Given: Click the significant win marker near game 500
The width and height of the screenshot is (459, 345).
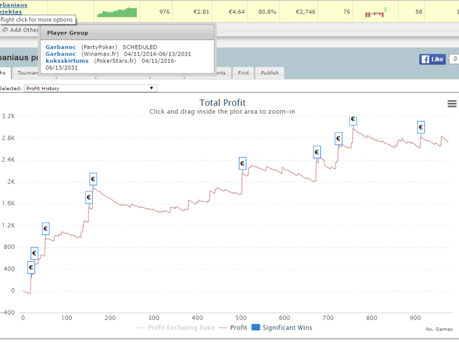Looking at the screenshot, I should point(243,163).
